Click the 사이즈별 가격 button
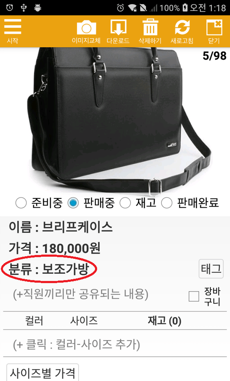Image resolution: width=230 pixels, height=381 pixels. tap(43, 373)
